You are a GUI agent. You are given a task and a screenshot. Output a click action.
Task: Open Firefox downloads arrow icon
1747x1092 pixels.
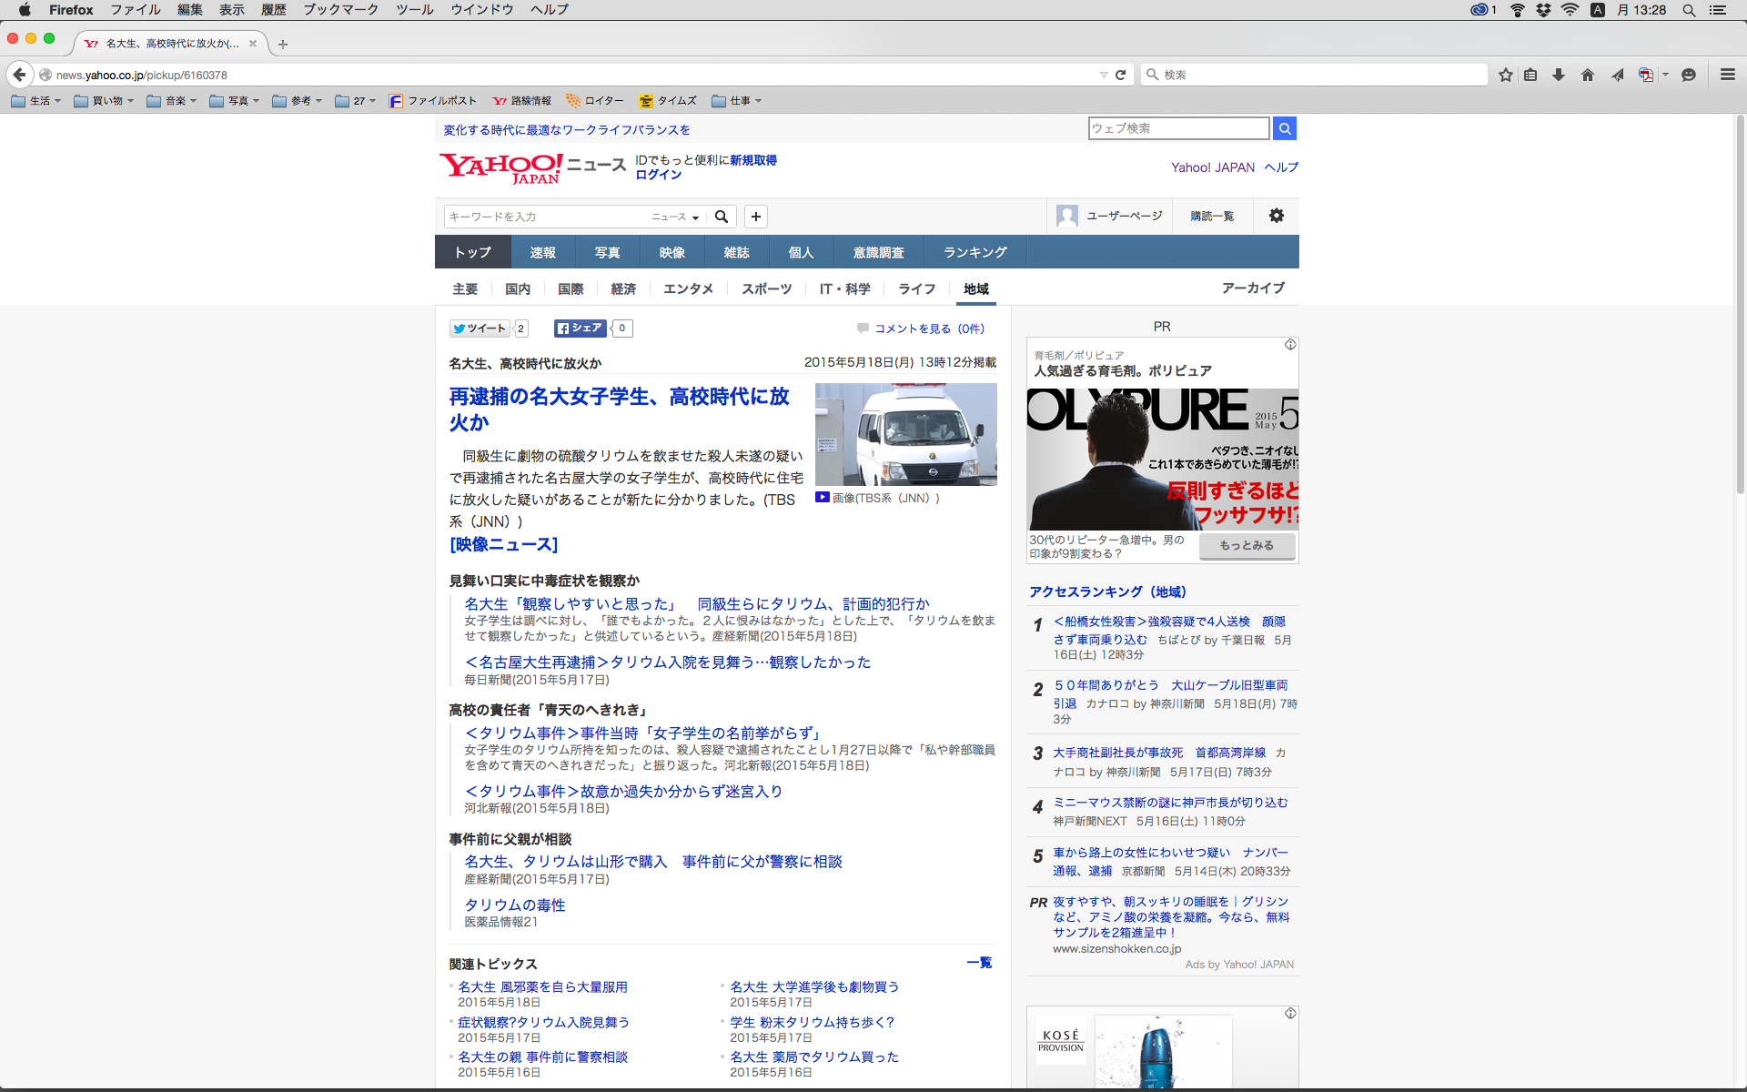click(1559, 75)
